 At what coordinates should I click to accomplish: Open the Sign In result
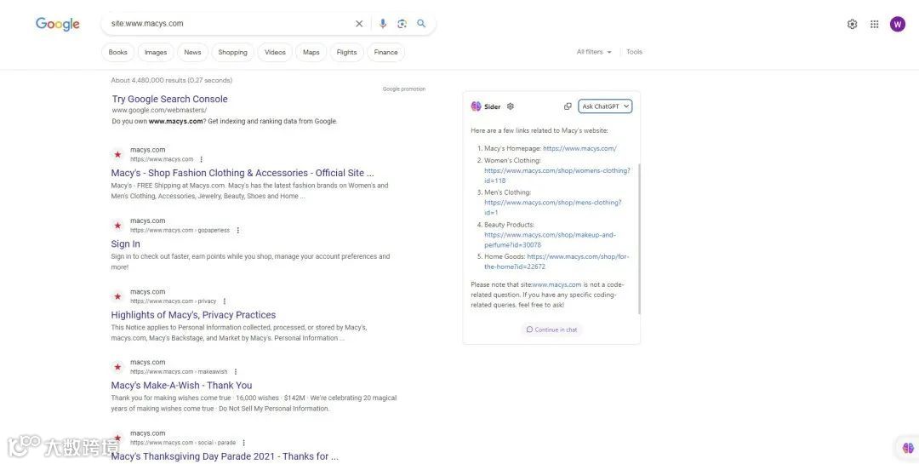tap(125, 244)
